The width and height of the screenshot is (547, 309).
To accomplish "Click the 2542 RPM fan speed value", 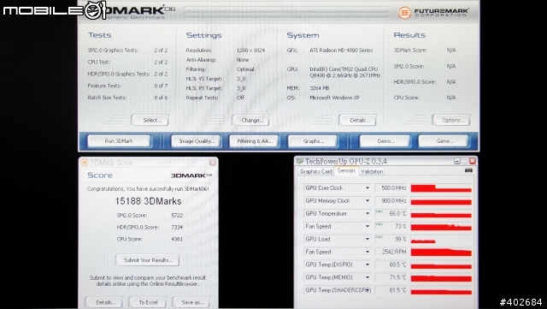I will tap(394, 252).
